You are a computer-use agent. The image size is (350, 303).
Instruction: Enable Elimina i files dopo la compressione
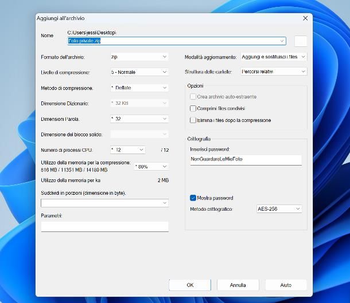click(193, 120)
